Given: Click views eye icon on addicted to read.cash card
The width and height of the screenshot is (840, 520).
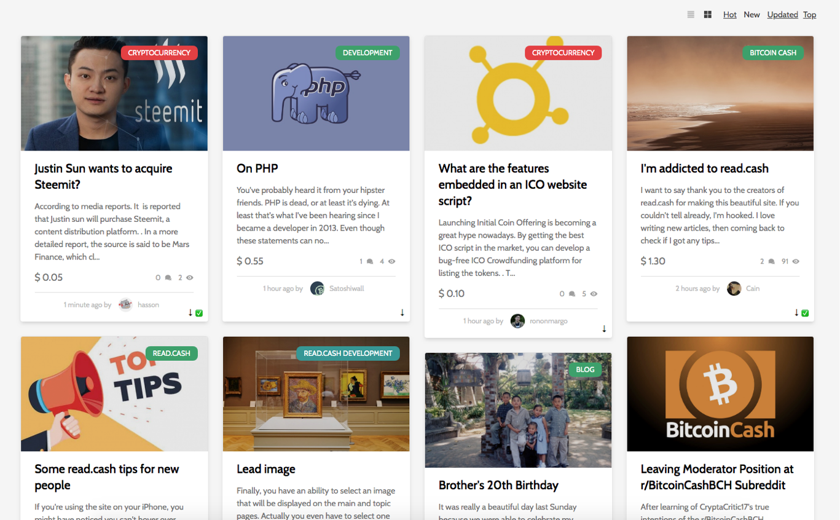Looking at the screenshot, I should point(796,261).
